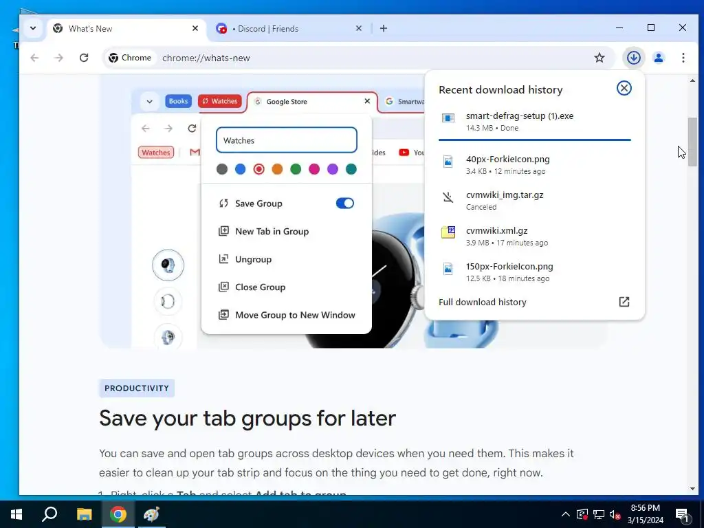Click the page vertical scrollbar thumb
Viewport: 704px width, 528px height.
point(692,142)
